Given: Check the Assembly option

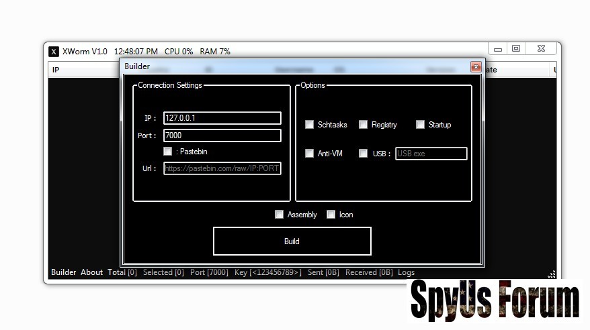Looking at the screenshot, I should [280, 215].
